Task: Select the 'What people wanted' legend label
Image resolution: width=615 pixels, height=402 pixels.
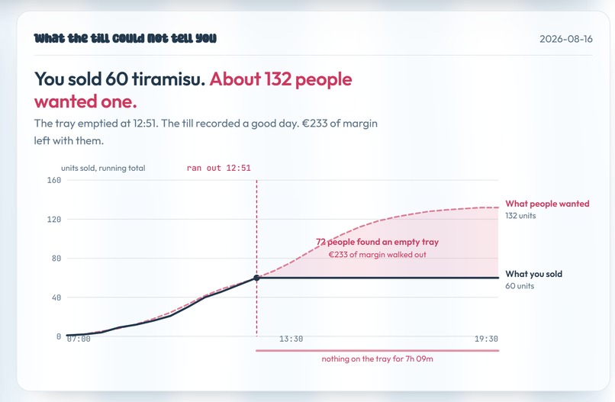Action: 547,204
